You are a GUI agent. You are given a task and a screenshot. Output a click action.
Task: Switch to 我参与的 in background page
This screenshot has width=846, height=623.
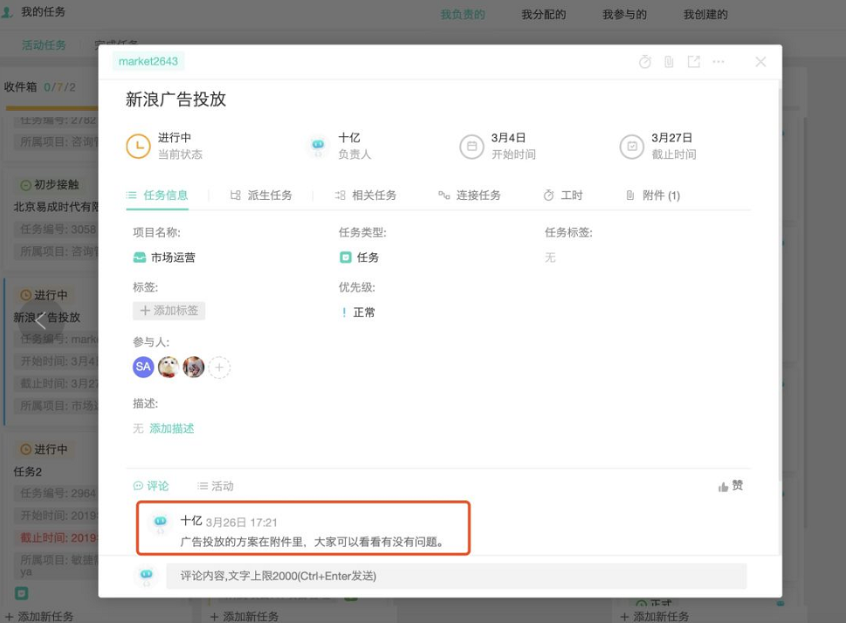625,15
